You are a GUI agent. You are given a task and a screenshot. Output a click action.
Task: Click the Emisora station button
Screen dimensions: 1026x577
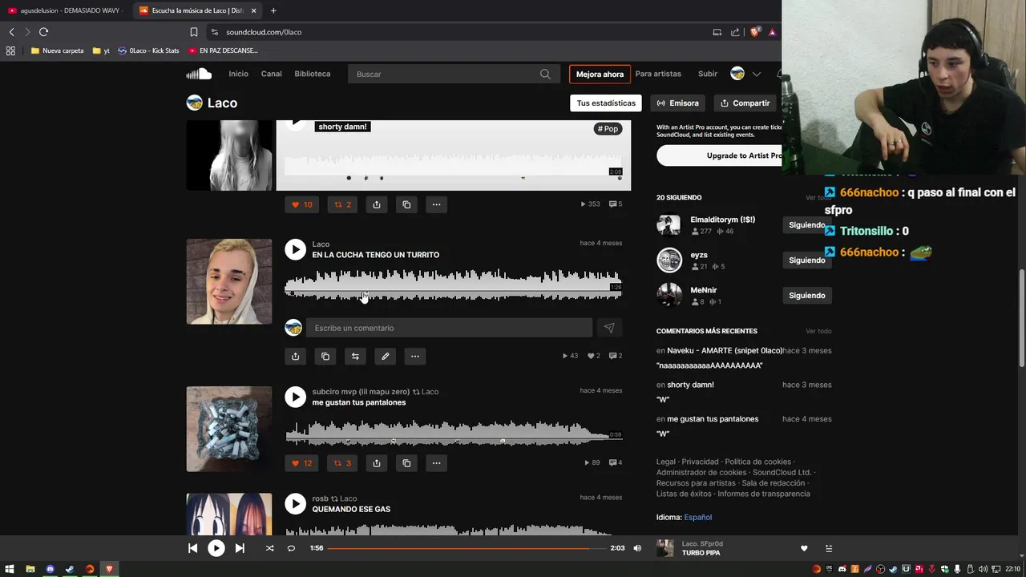point(677,103)
